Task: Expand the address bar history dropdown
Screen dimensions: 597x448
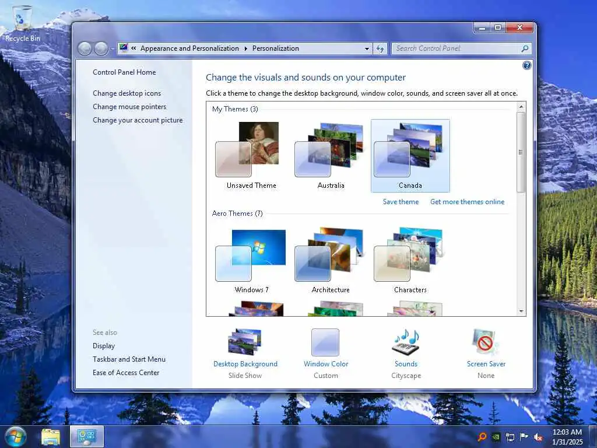Action: [x=367, y=49]
